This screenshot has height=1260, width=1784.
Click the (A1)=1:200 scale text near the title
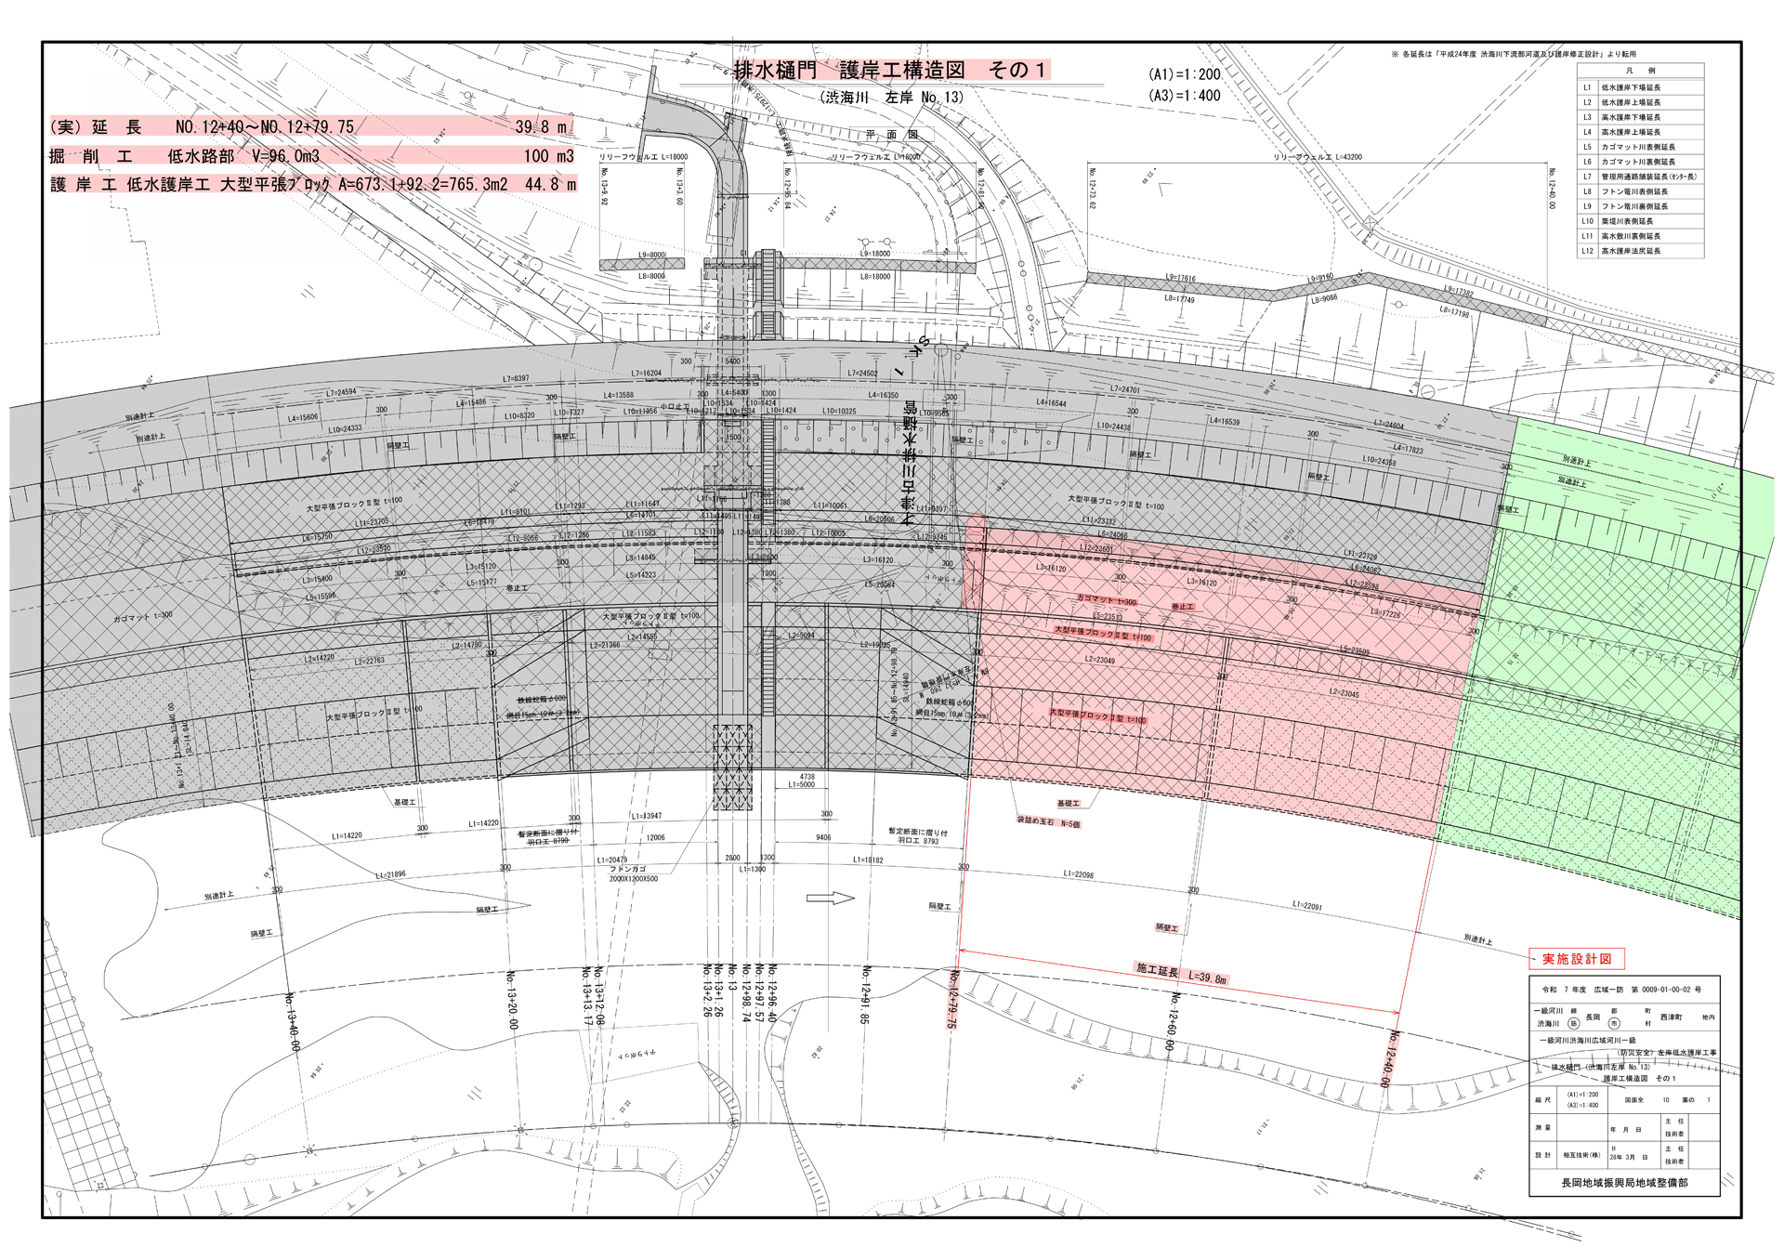point(1185,74)
